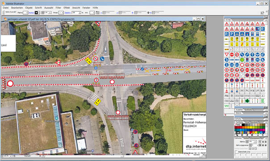Open the Hilfe menu

coord(95,8)
